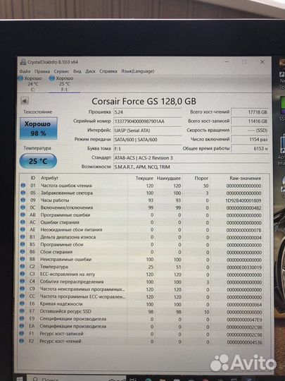
Task: Open the Правка menu
Action: point(42,71)
